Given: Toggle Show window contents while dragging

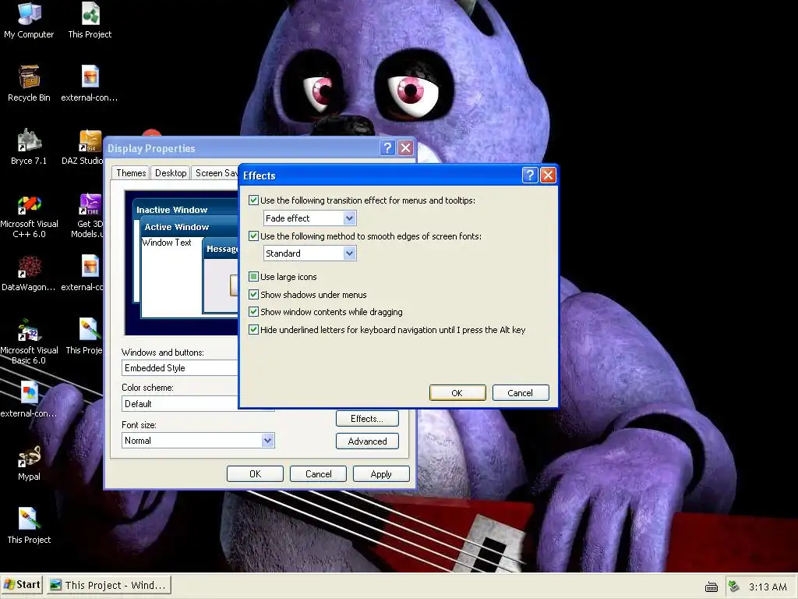Looking at the screenshot, I should point(253,312).
